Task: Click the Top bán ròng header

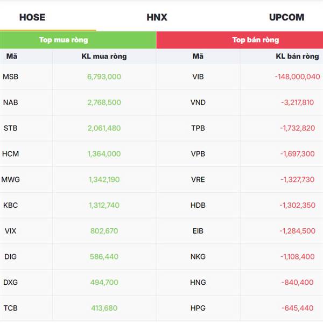Action: 255,40
